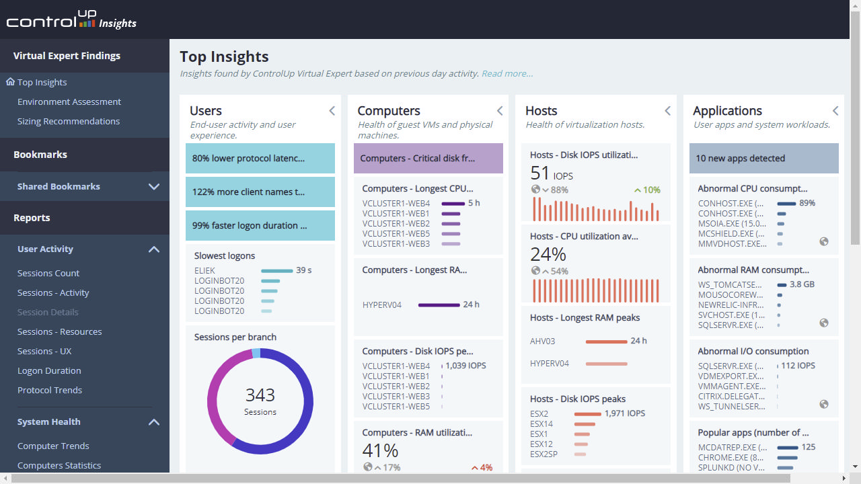Click globe icon in Computers RAM utilization card

point(368,467)
